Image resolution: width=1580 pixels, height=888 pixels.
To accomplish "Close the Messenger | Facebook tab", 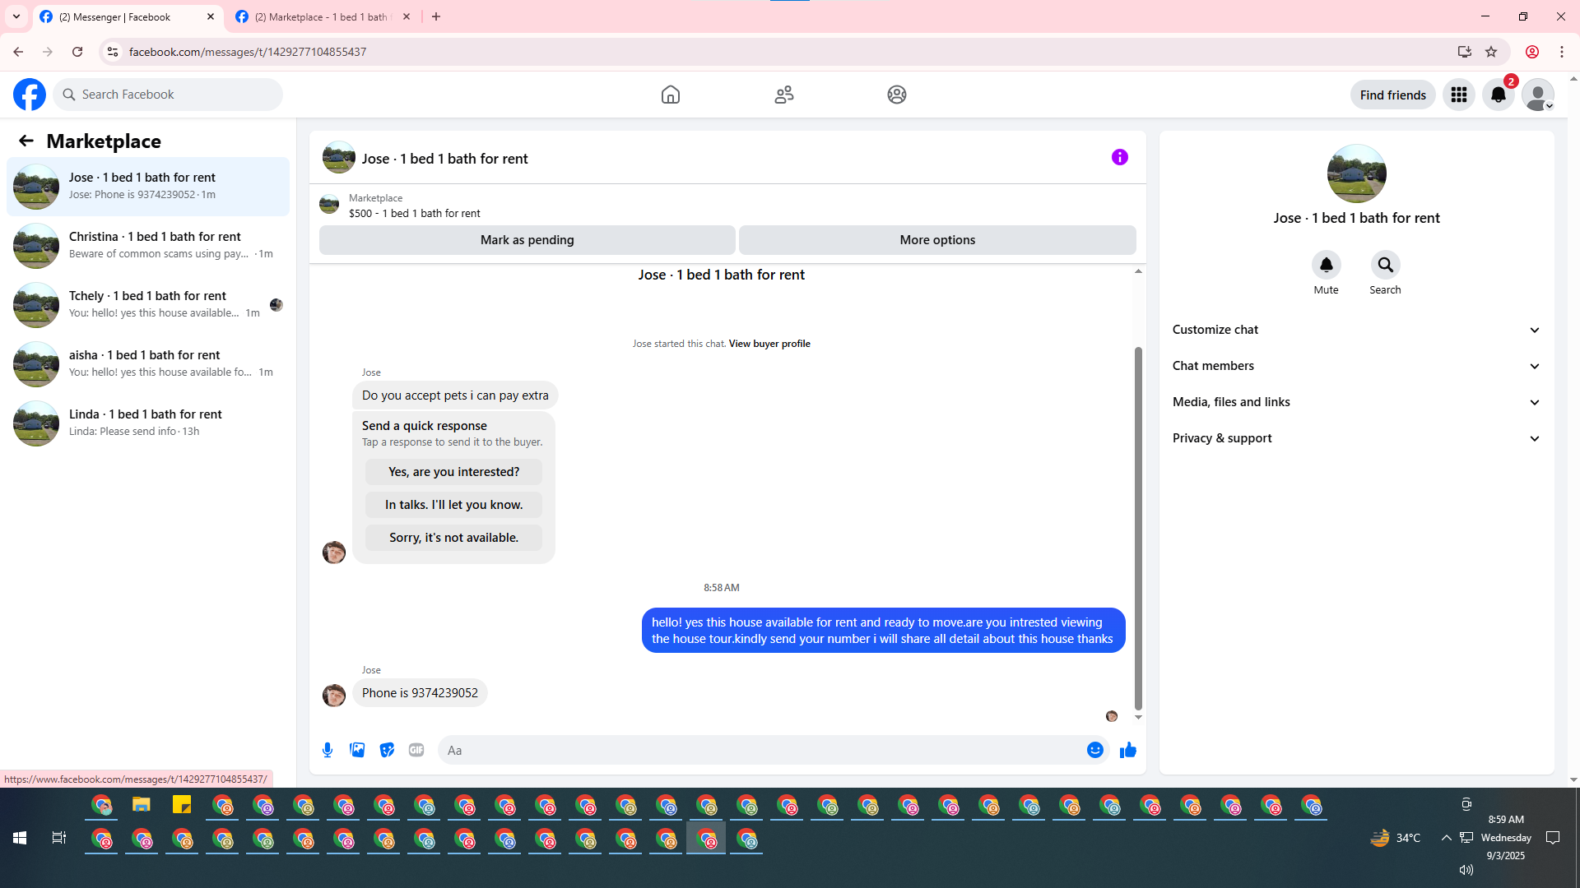I will click(211, 16).
